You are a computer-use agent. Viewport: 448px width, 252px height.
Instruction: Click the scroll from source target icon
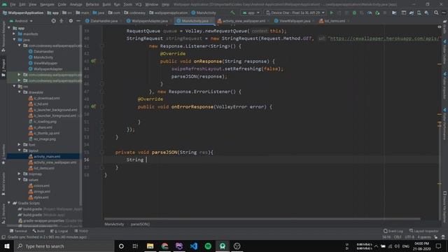click(53, 21)
